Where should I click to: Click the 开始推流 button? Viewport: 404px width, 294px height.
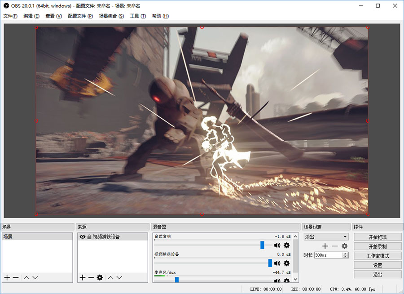click(x=378, y=237)
